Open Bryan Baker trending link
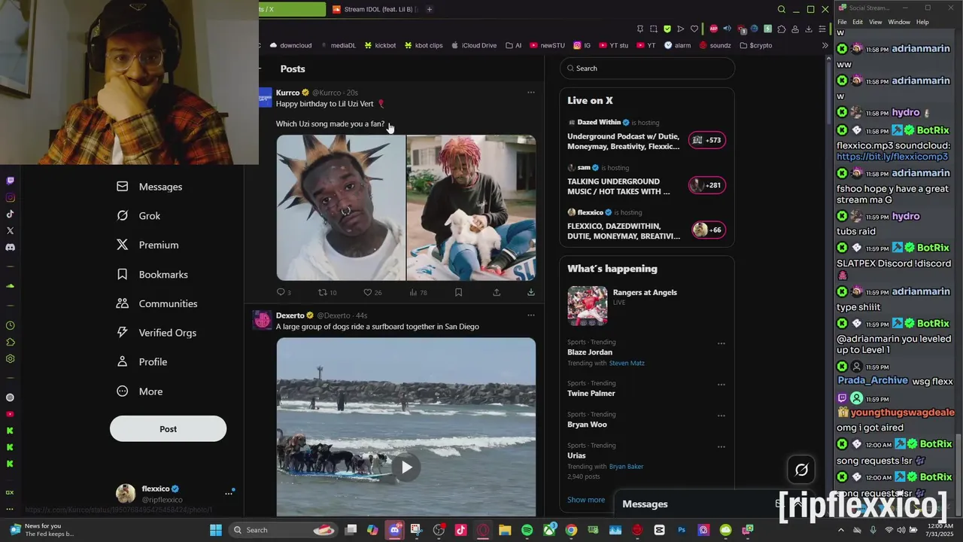The height and width of the screenshot is (542, 963). (x=626, y=467)
